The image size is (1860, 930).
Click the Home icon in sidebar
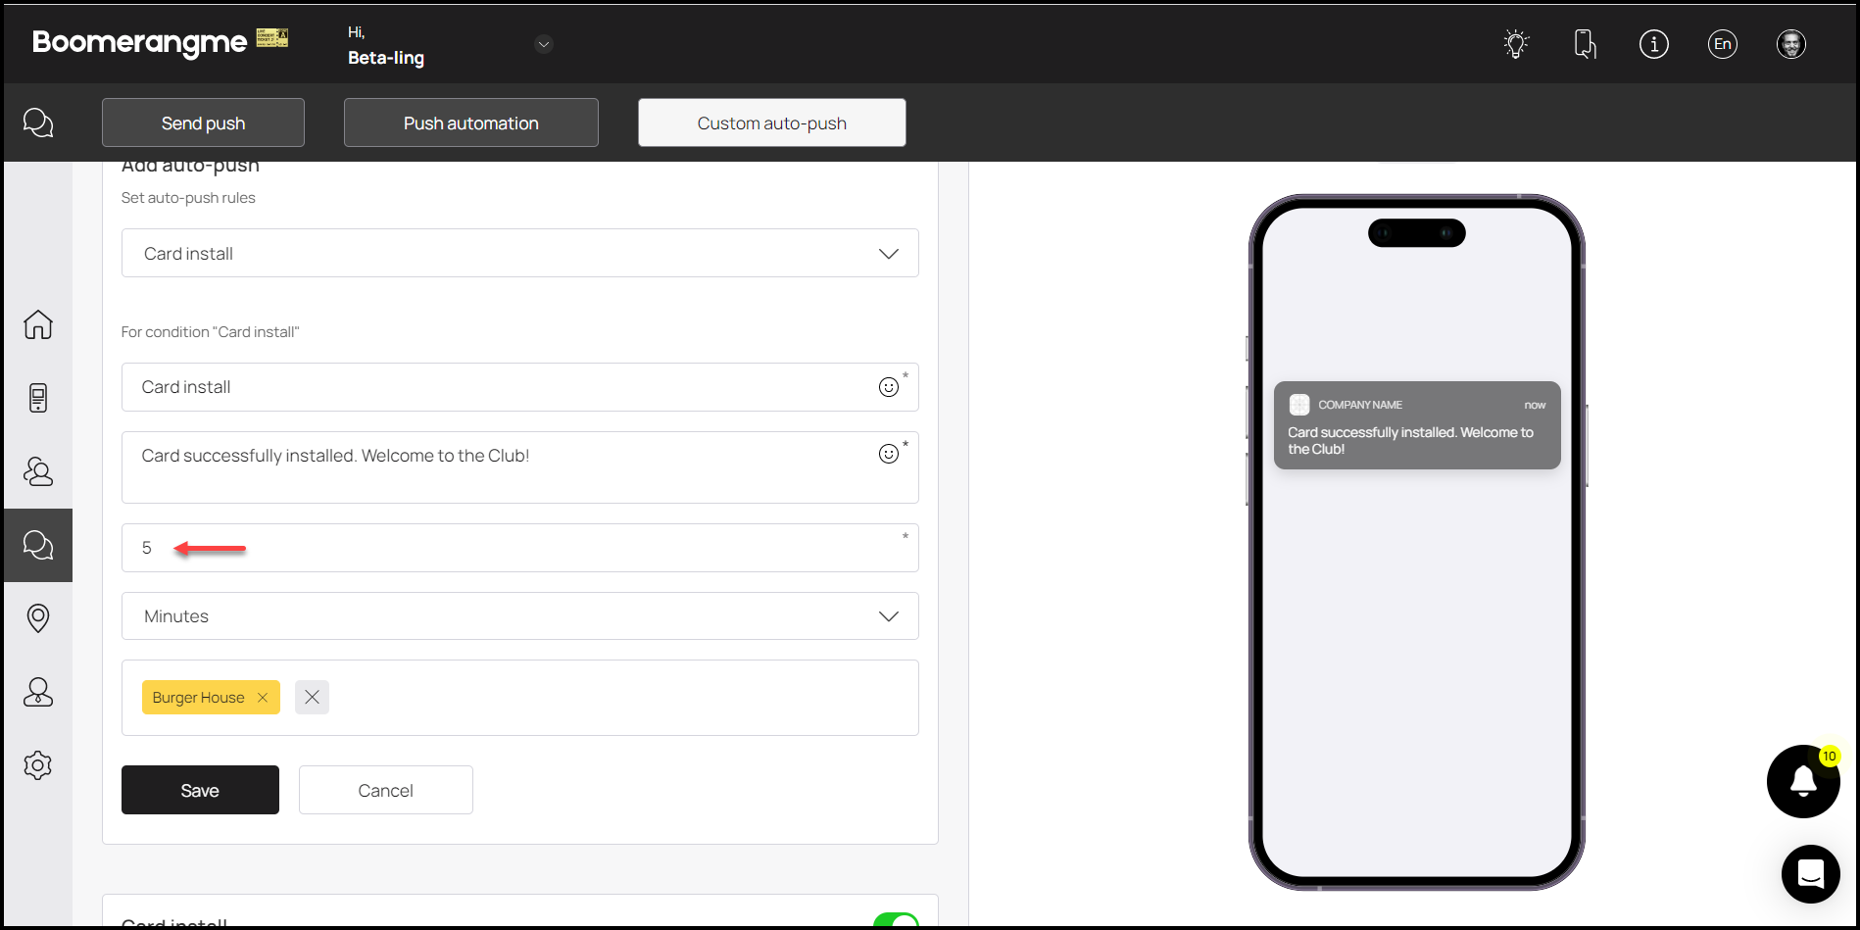click(38, 324)
